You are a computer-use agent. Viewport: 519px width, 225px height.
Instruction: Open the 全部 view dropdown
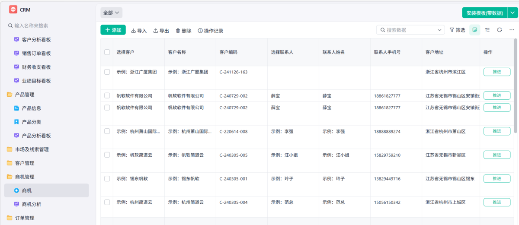(111, 13)
